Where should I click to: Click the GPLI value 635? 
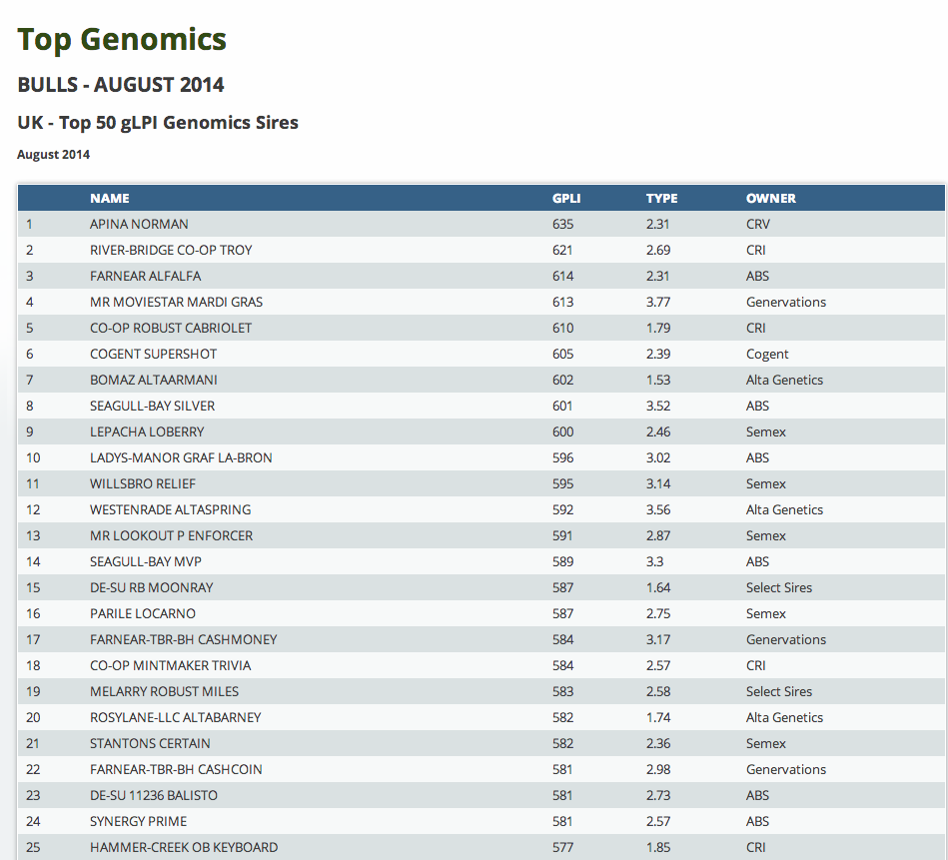tap(563, 224)
